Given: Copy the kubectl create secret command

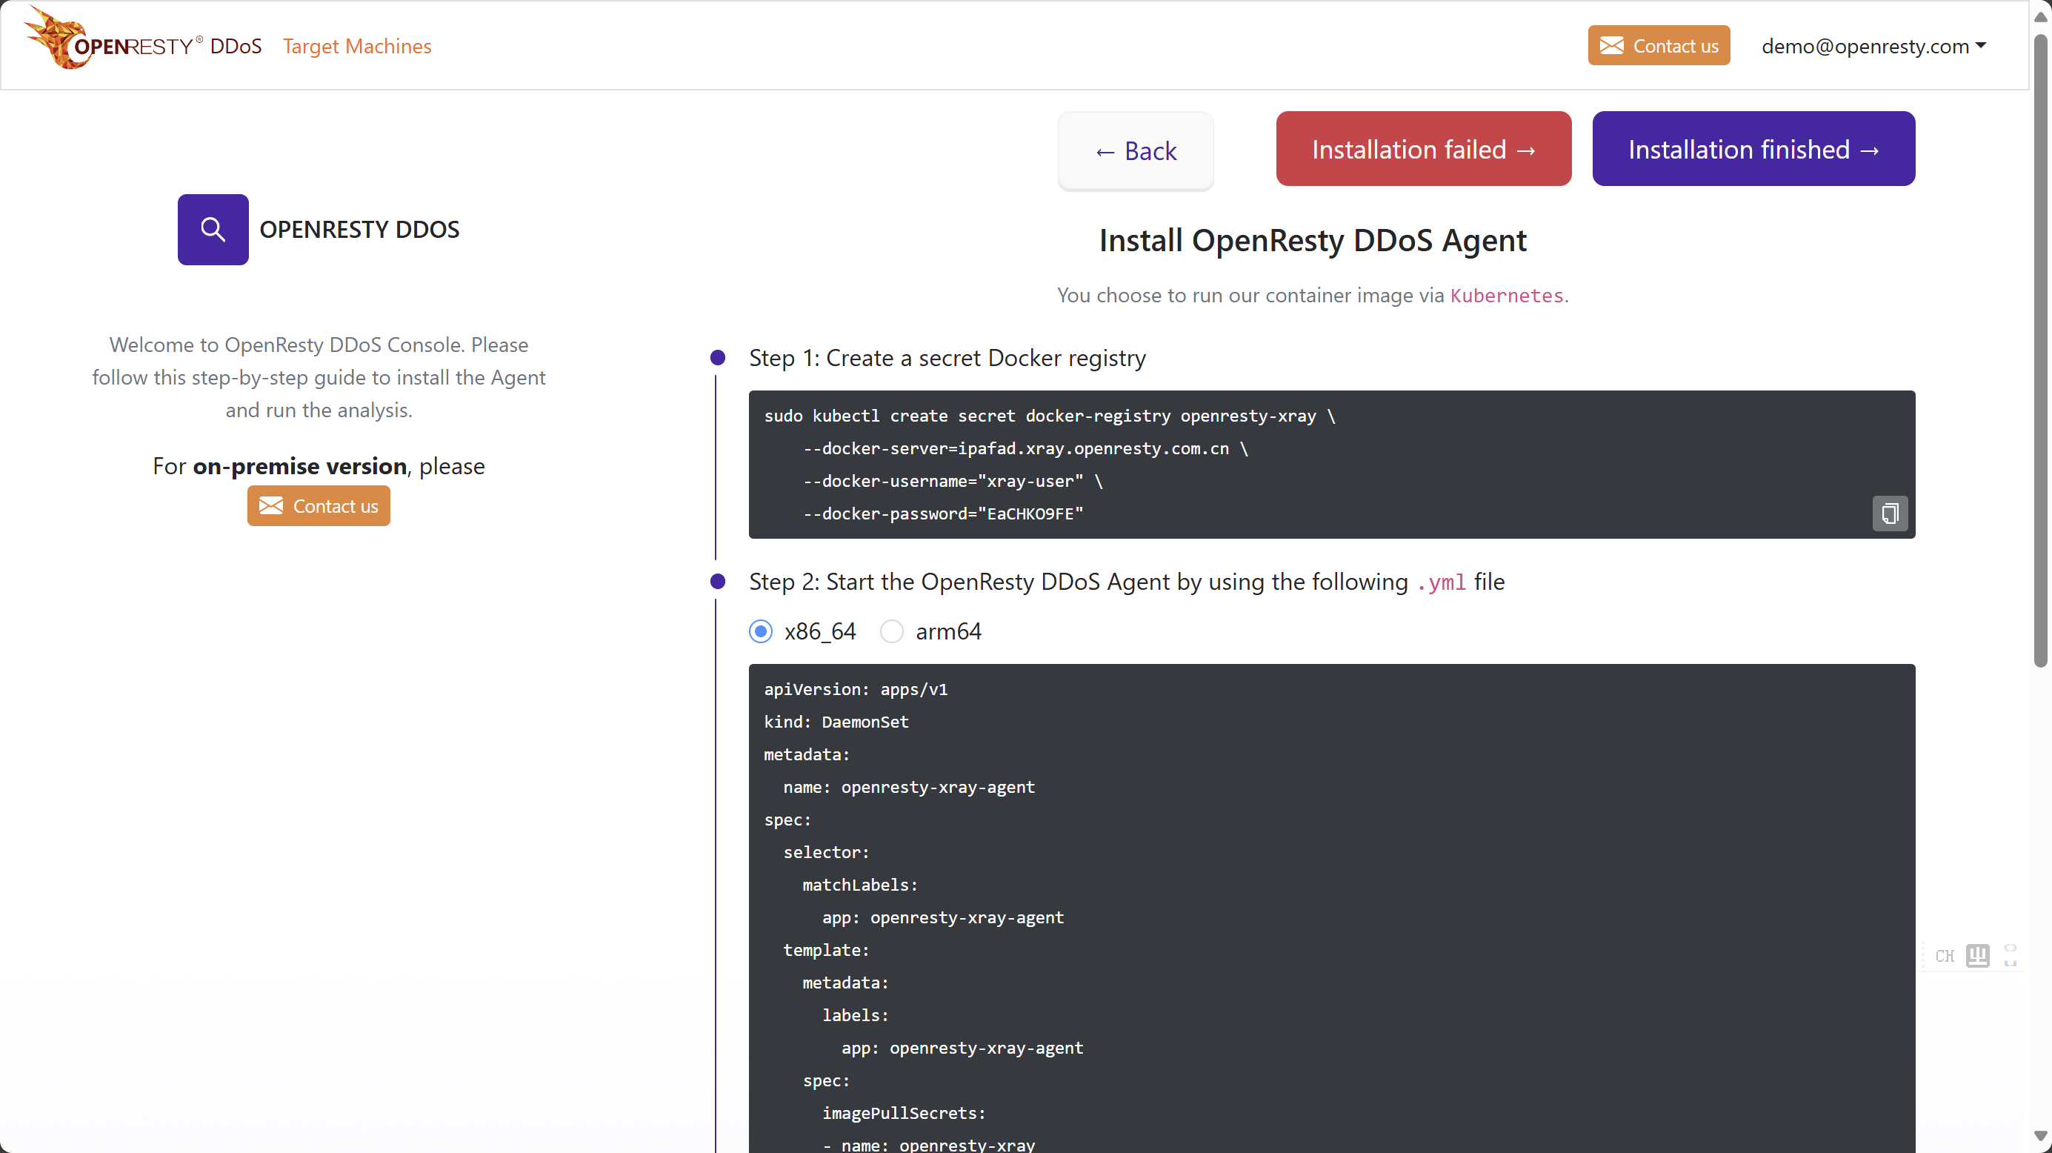Looking at the screenshot, I should (1890, 514).
